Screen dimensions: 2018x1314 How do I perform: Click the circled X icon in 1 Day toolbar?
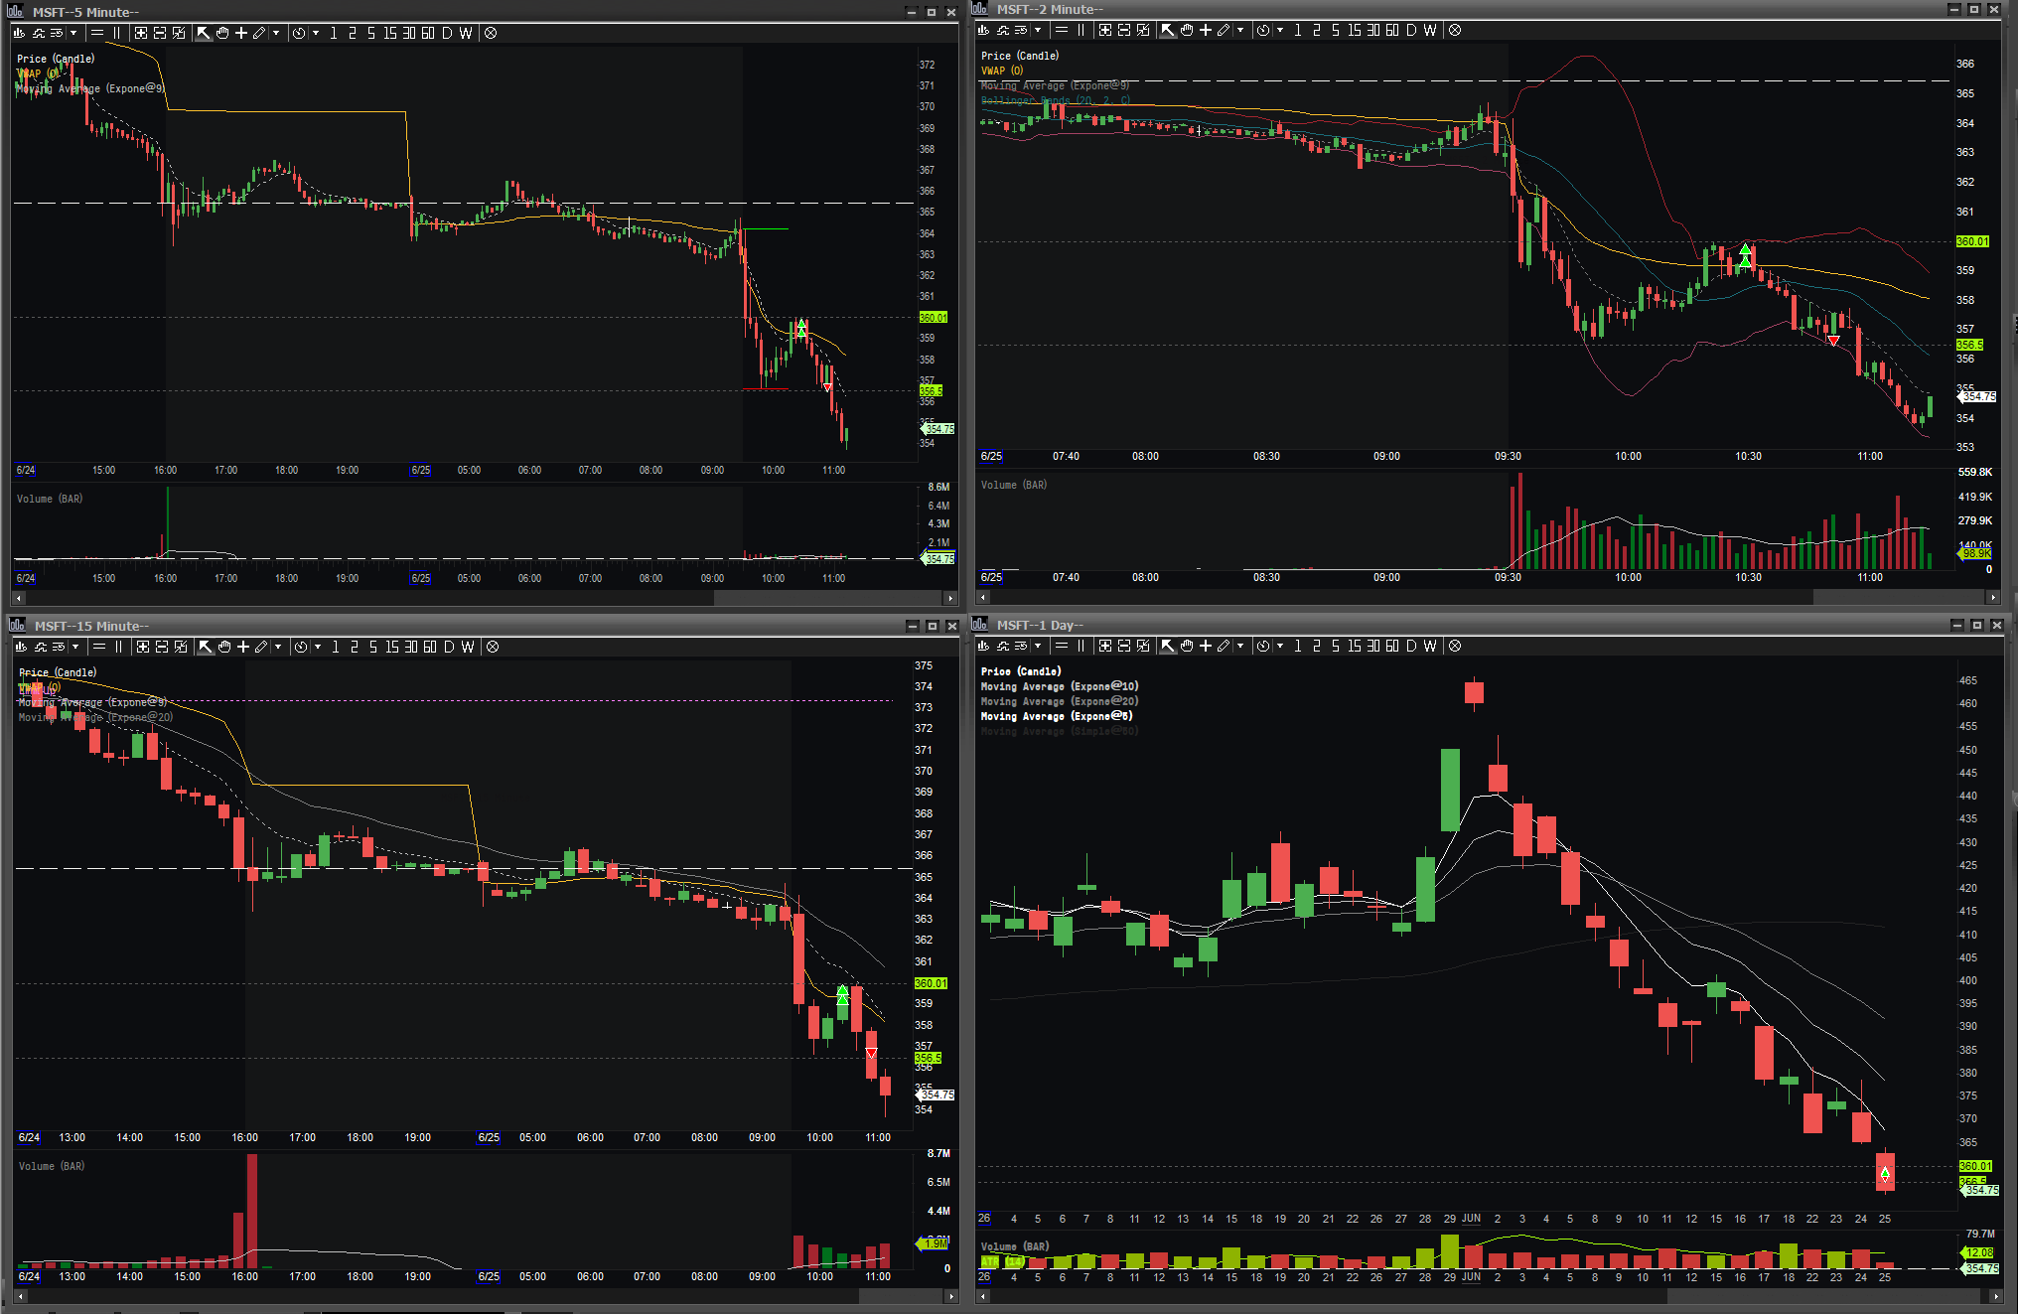point(1455,646)
